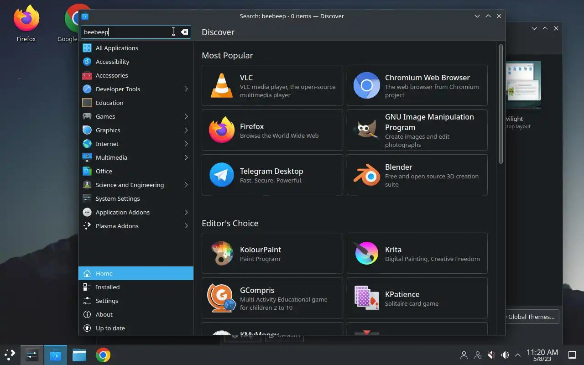Open the Firefox desktop shortcut
The width and height of the screenshot is (584, 365).
(x=26, y=24)
